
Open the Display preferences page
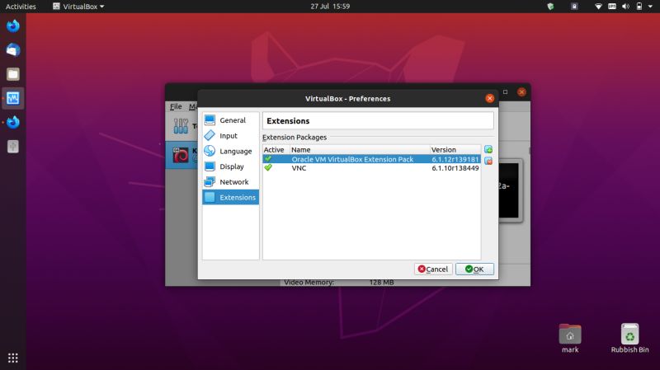click(230, 166)
